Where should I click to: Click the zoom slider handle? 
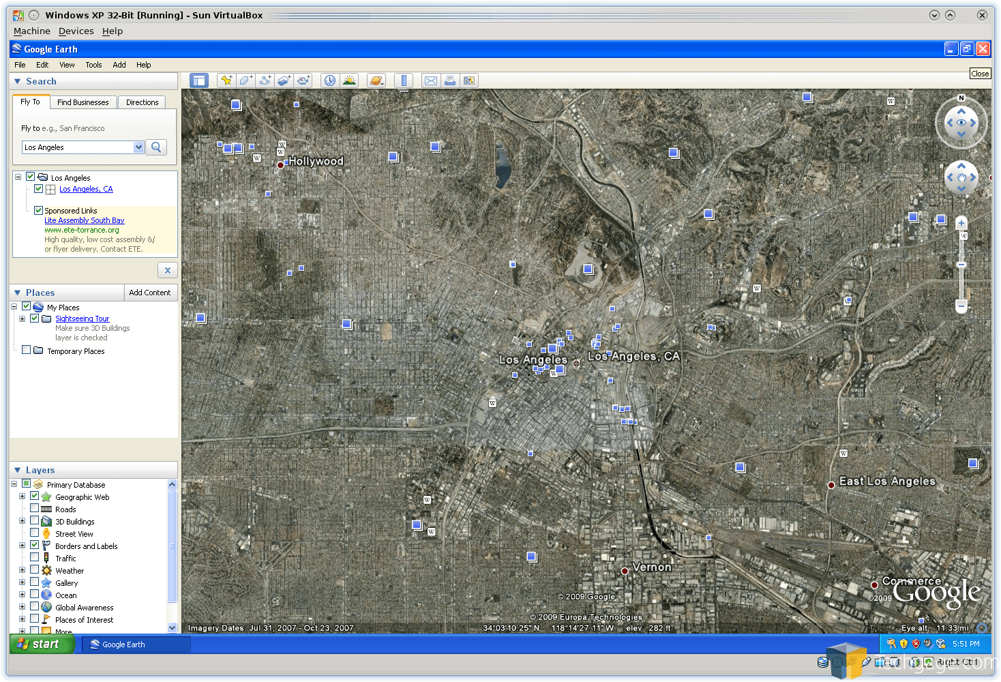pyautogui.click(x=961, y=265)
